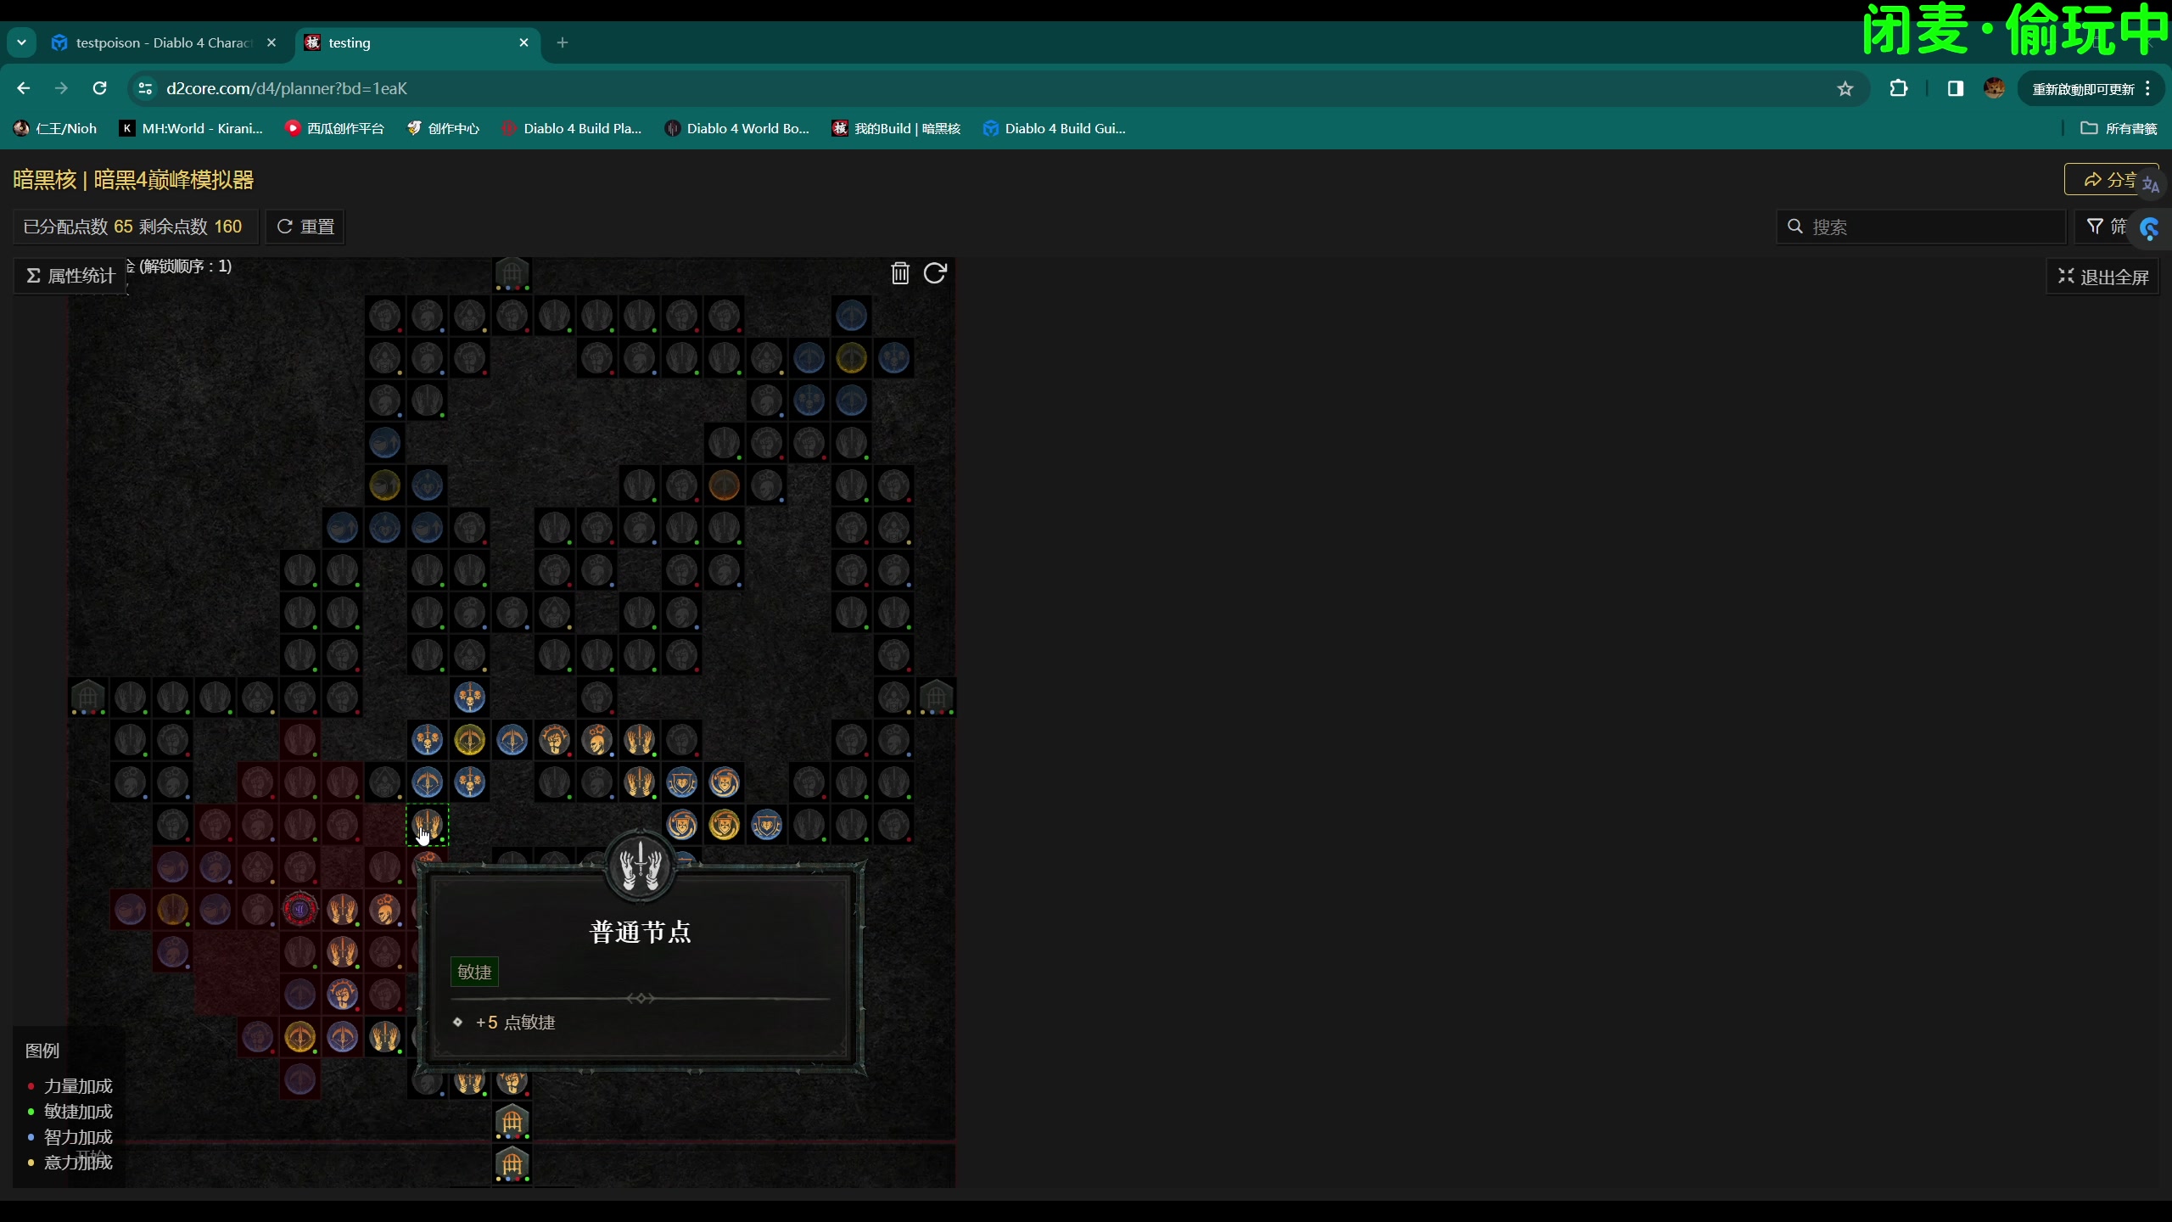2172x1222 pixels.
Task: Switch to the testpoison Diablo 4 tab
Action: click(x=164, y=42)
